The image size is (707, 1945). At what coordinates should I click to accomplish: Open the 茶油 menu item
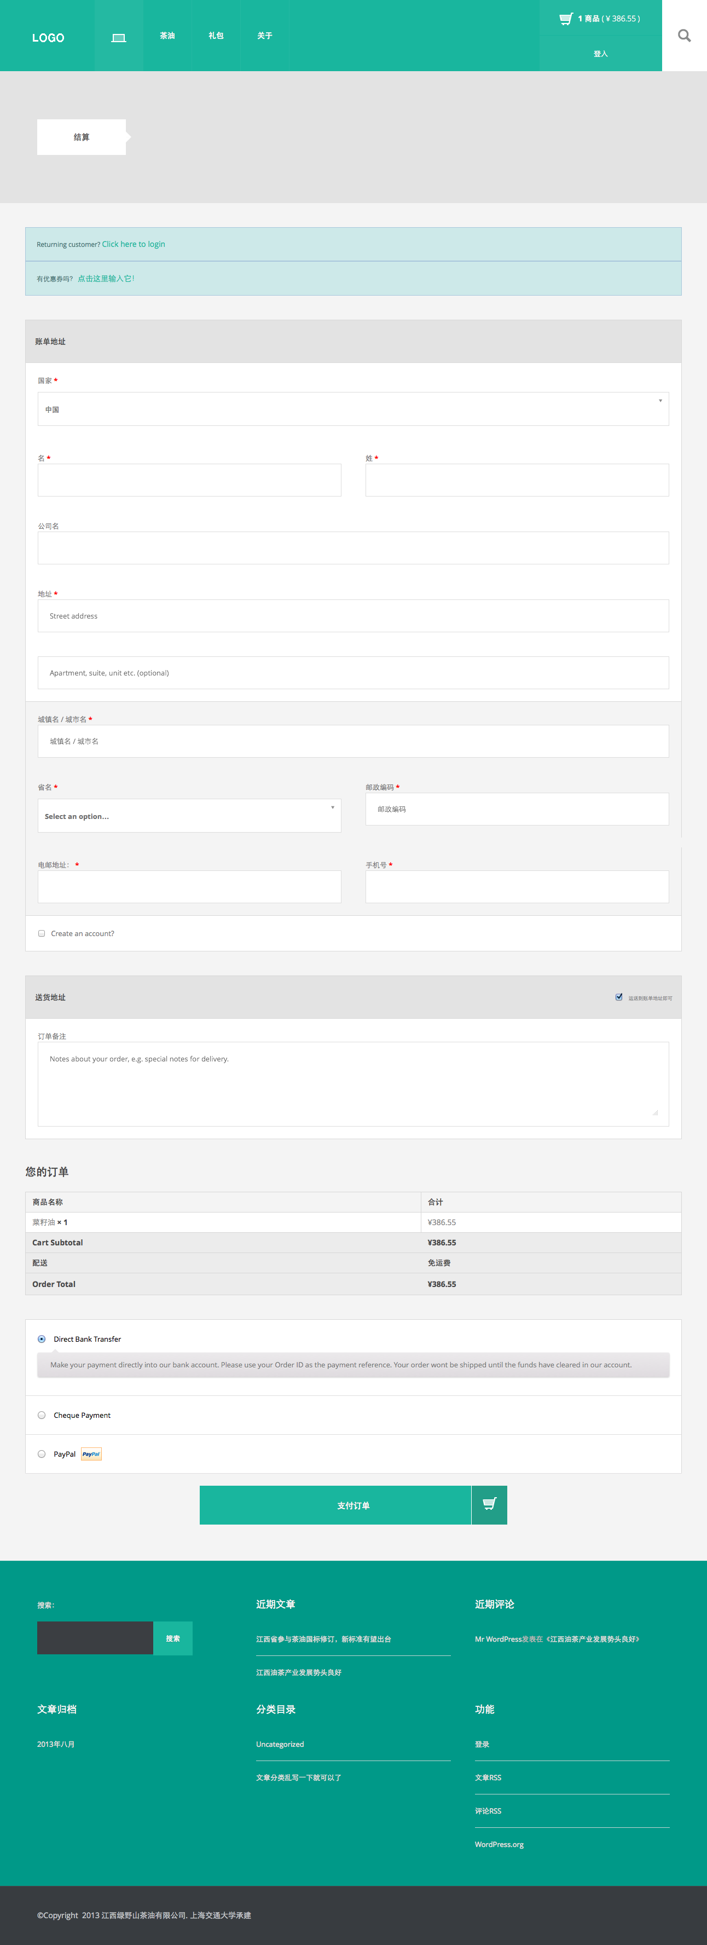click(x=167, y=36)
